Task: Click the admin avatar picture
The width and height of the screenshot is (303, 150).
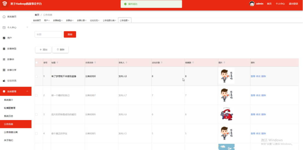Action: click(252, 4)
